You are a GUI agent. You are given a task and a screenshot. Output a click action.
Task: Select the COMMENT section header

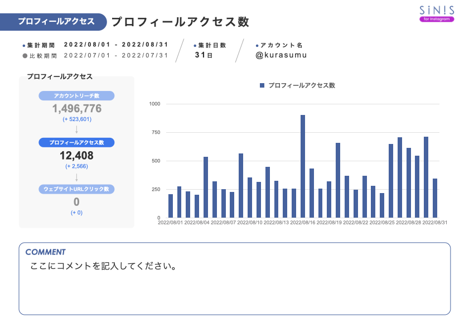(44, 251)
